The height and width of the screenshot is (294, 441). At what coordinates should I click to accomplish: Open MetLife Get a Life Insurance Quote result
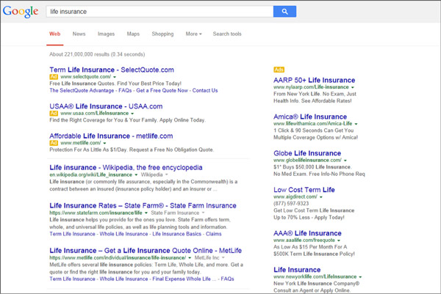(146, 250)
